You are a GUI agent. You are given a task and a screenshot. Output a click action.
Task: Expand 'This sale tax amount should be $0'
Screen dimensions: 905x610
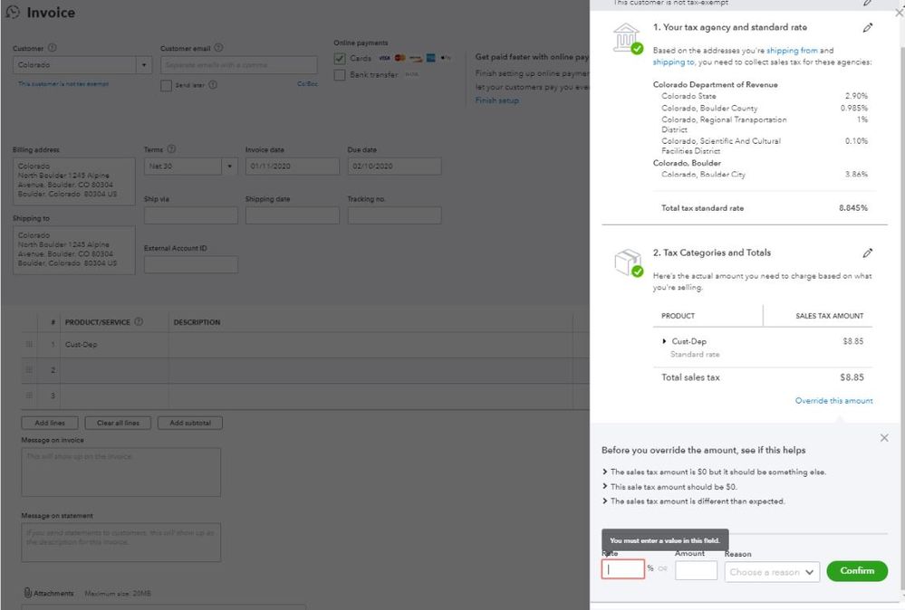(669, 487)
